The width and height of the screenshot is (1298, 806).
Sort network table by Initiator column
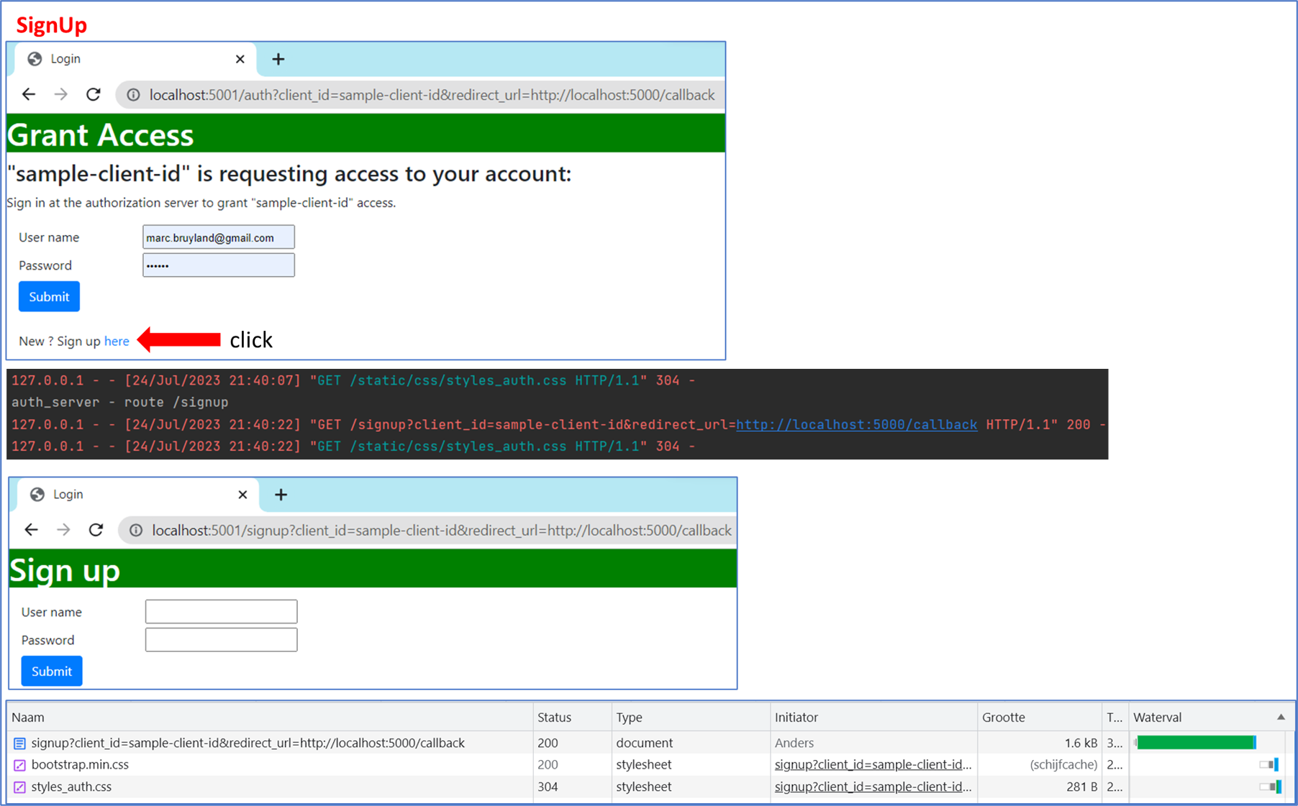pyautogui.click(x=873, y=718)
